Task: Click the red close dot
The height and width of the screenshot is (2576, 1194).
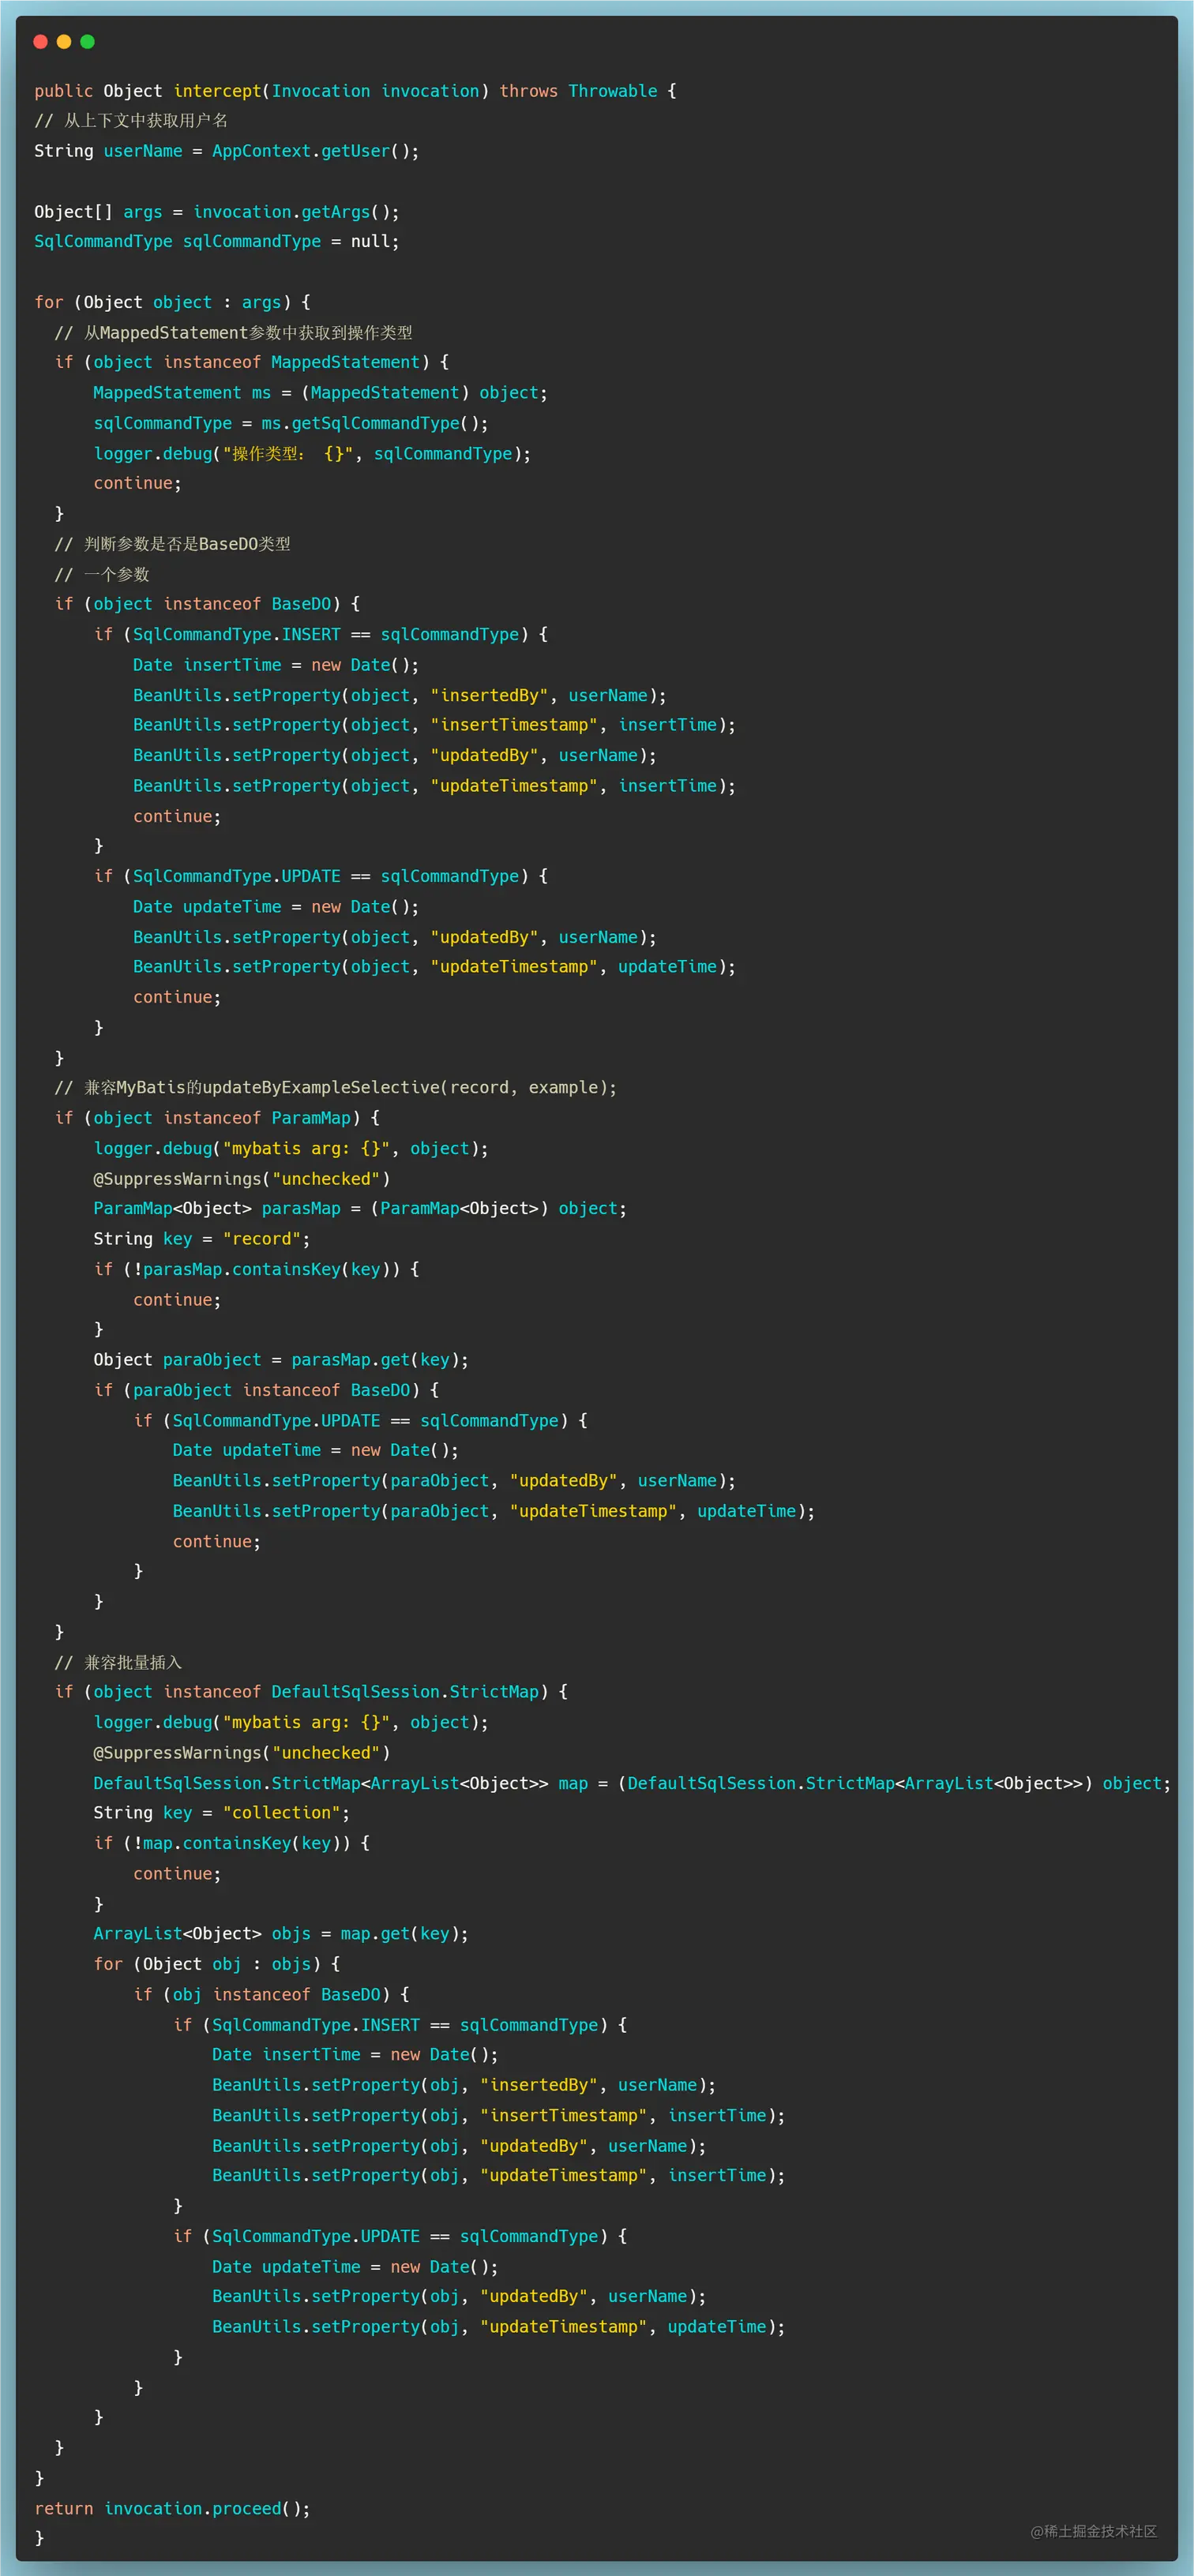Action: tap(40, 41)
